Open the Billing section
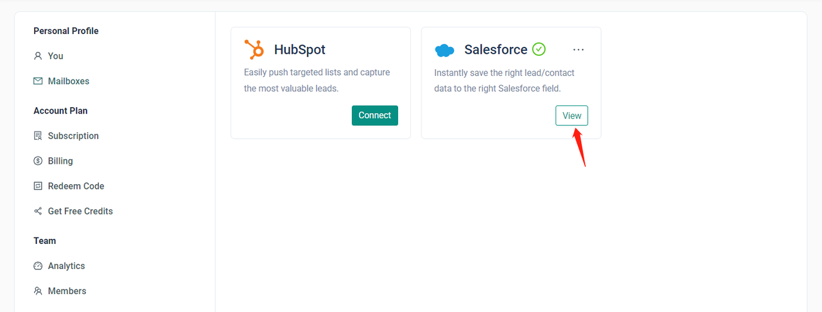Viewport: 822px width, 312px height. [60, 160]
